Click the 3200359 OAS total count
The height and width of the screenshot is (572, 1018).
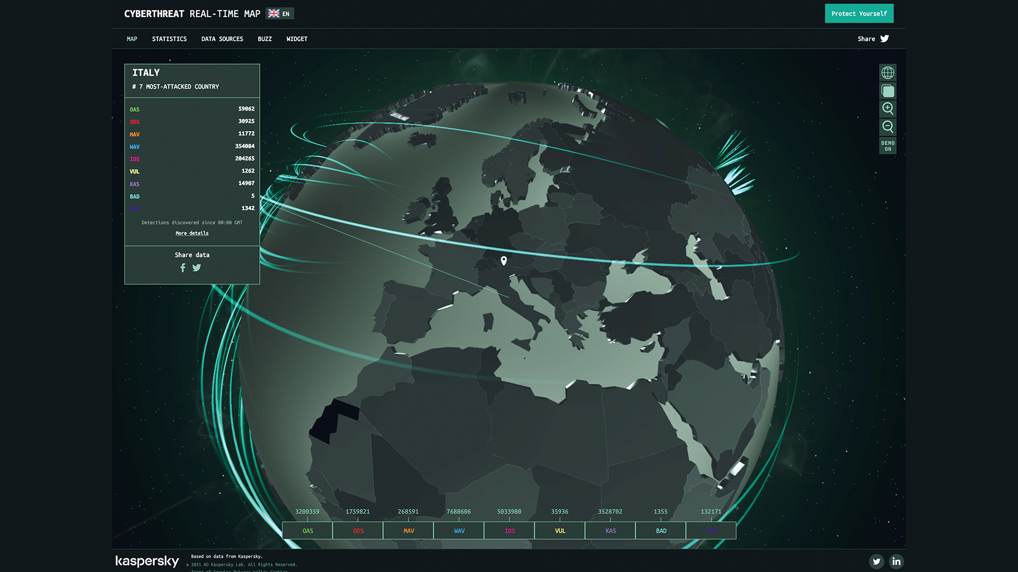click(307, 512)
